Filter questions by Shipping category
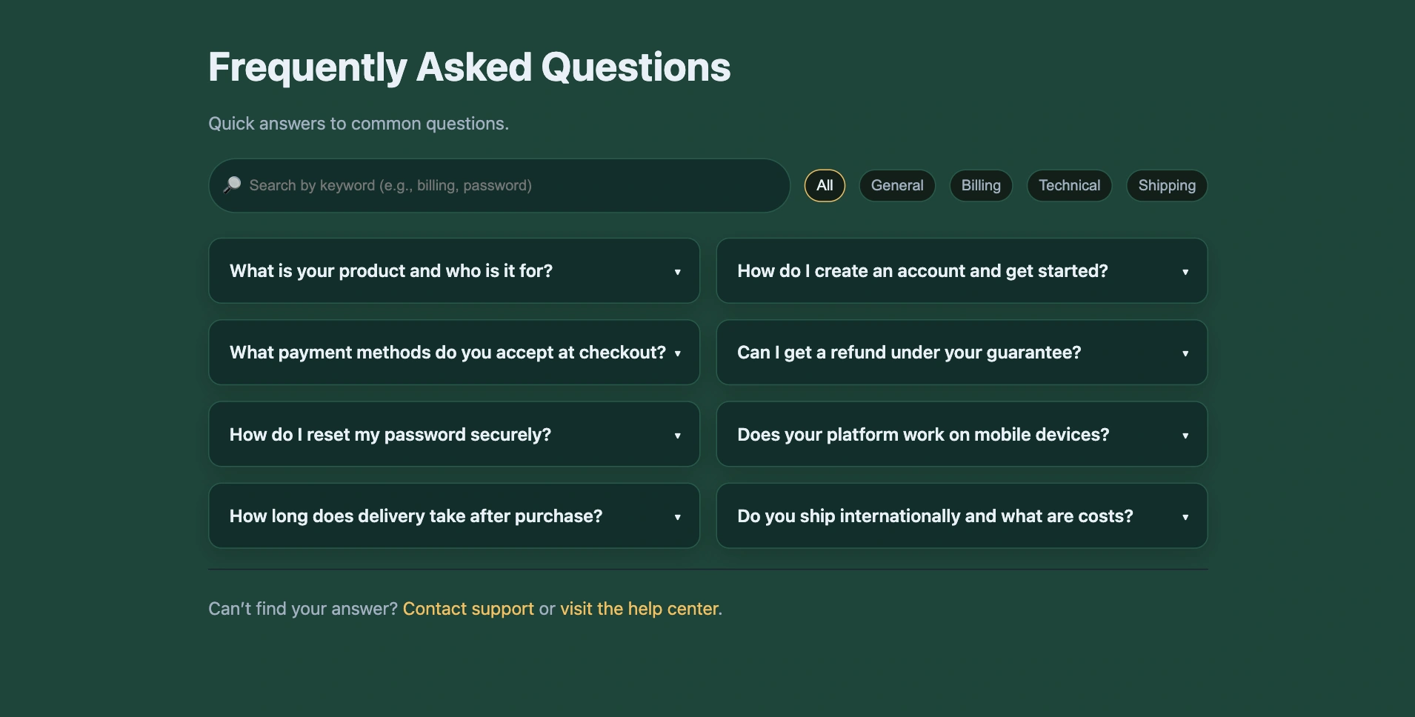Viewport: 1415px width, 717px height. click(x=1167, y=185)
